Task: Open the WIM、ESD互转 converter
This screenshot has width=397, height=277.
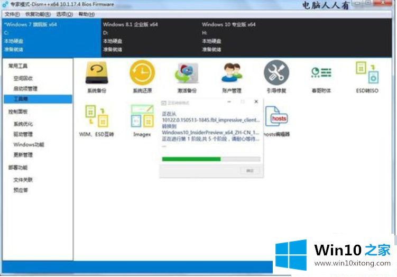Action: 97,121
